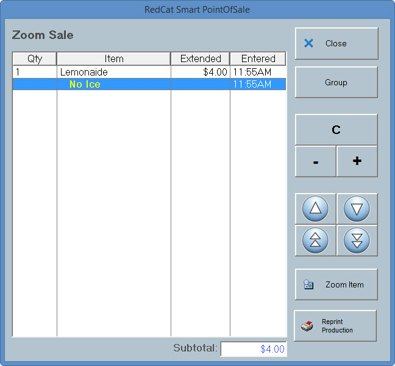Image resolution: width=395 pixels, height=366 pixels.
Task: Click the Zoom Item button
Action: point(336,284)
